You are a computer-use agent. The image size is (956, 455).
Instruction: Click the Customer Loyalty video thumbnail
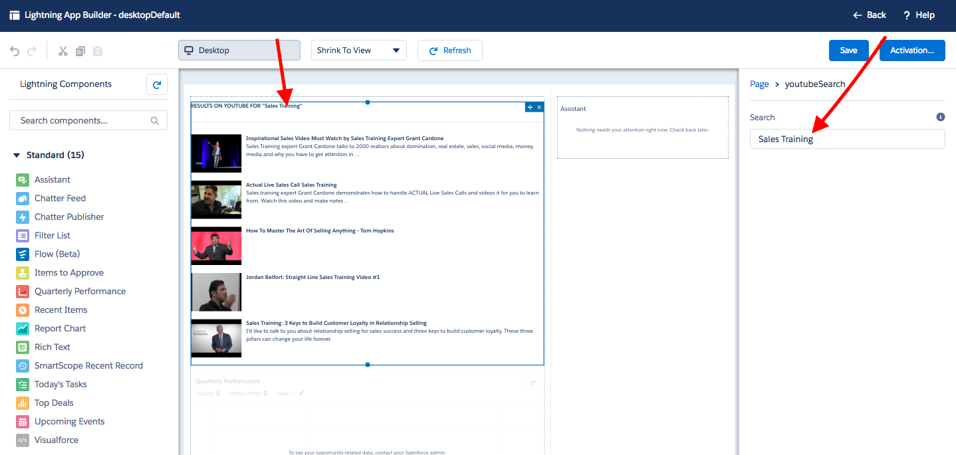pyautogui.click(x=216, y=338)
